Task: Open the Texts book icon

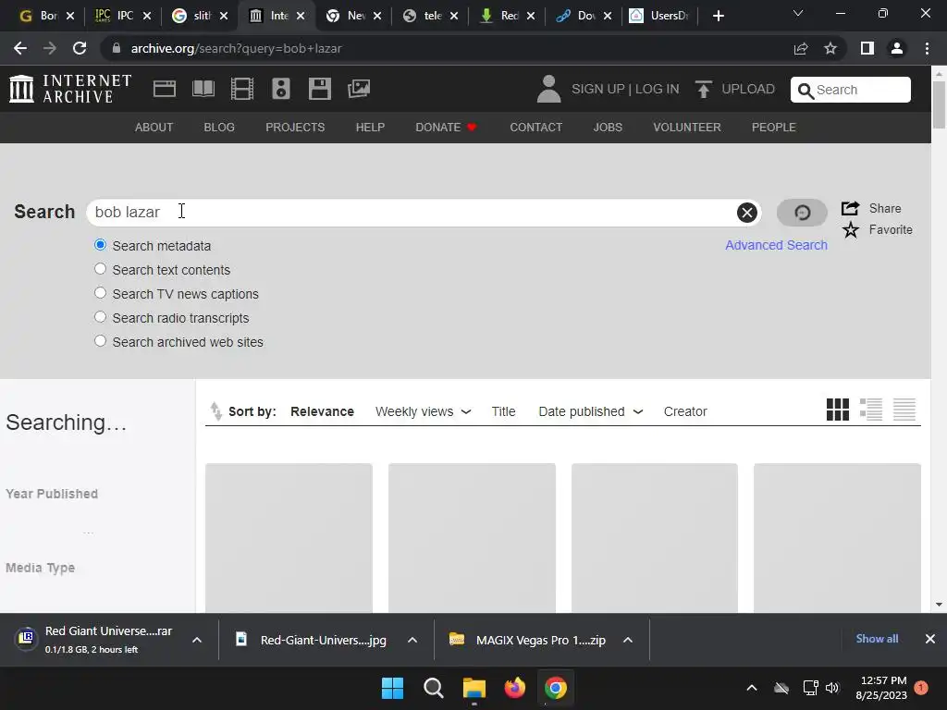Action: [x=203, y=89]
